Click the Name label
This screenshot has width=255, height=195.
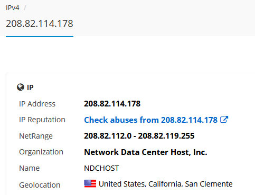click(x=30, y=168)
